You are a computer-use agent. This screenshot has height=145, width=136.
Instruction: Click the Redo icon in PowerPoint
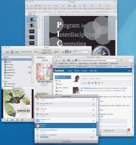click(x=49, y=5)
